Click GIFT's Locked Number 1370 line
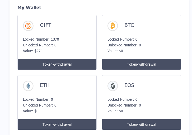Screen dimensions: 192x135 click(41, 39)
